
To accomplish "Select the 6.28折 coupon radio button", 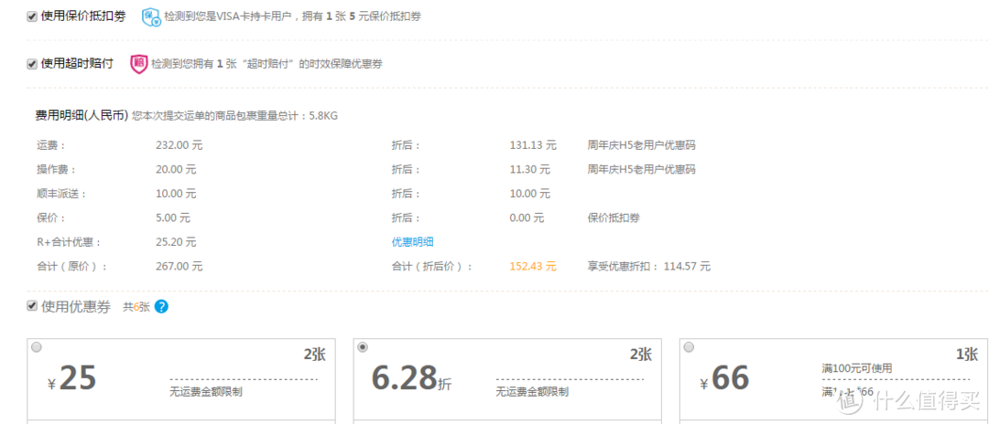I will pyautogui.click(x=362, y=347).
